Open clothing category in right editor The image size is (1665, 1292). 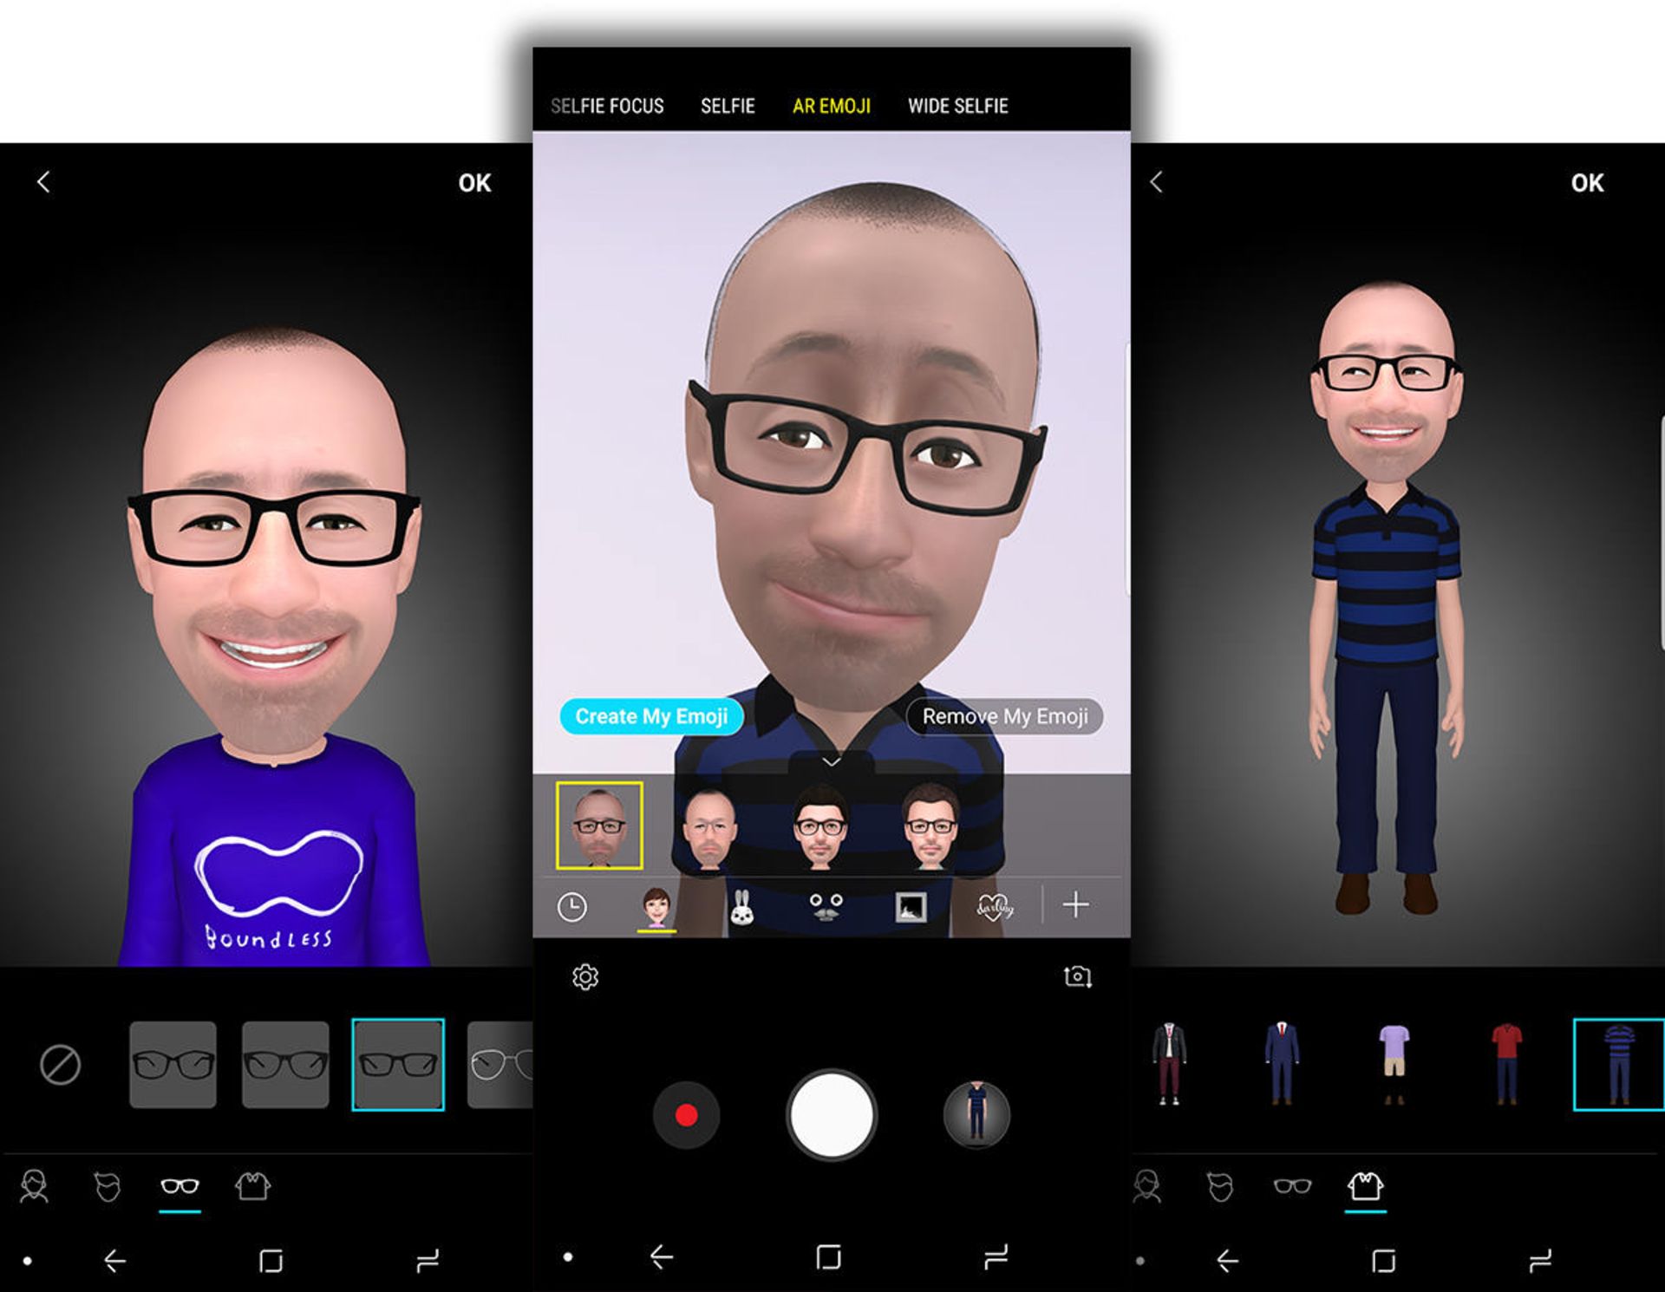point(1365,1186)
